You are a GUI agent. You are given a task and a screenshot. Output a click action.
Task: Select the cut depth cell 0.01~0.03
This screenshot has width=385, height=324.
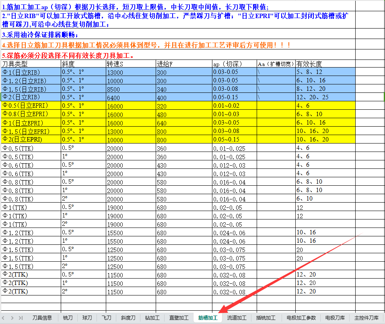[235, 114]
